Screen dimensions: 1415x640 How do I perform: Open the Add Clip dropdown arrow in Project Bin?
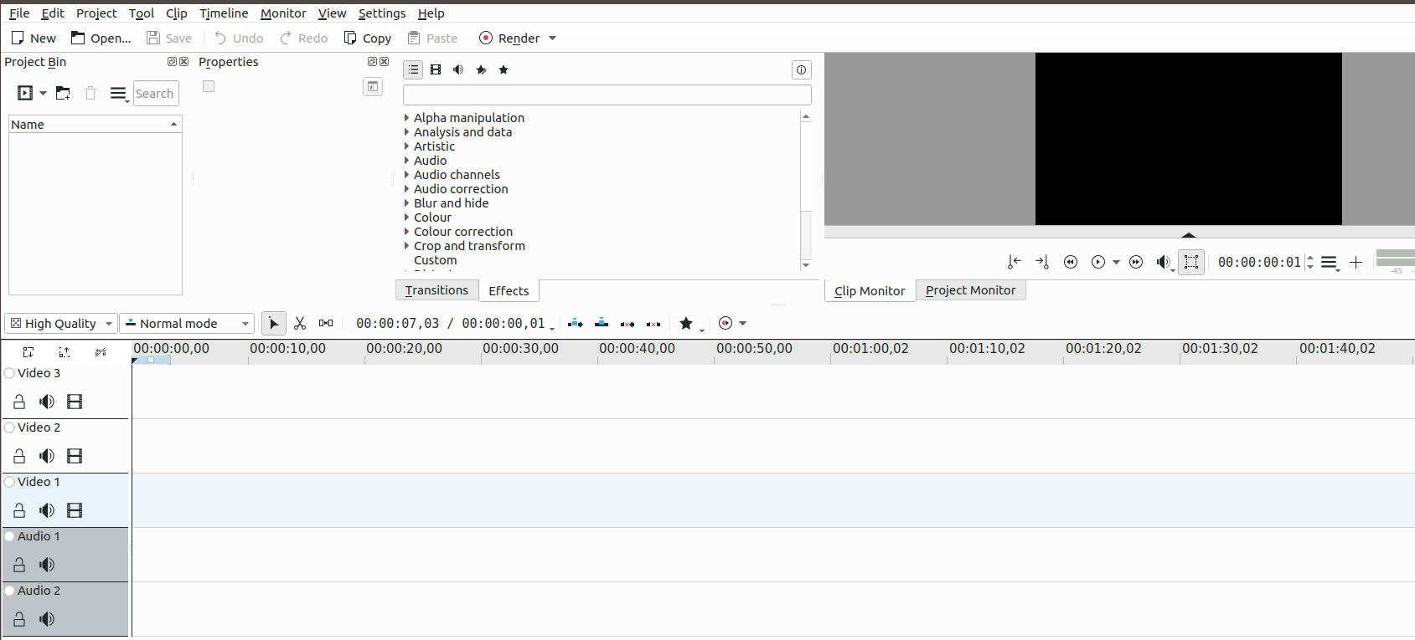click(x=43, y=93)
